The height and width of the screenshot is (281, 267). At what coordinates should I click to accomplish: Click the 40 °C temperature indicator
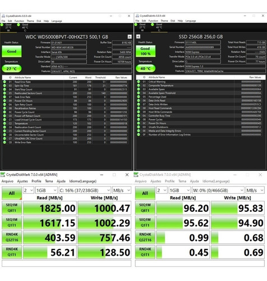pos(145,69)
